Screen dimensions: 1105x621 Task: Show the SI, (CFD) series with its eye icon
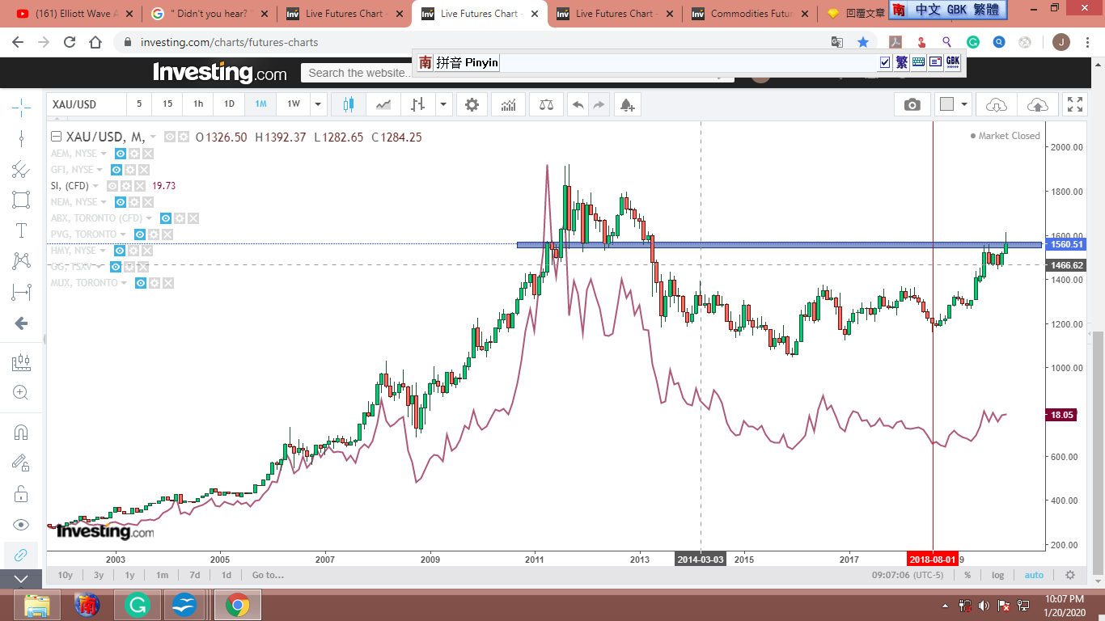pyautogui.click(x=112, y=186)
